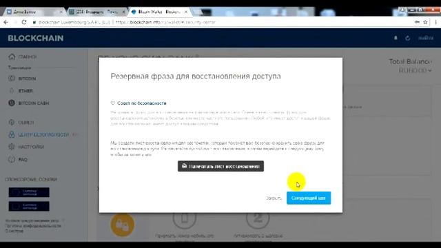Click the first sponsored link banner
The width and height of the screenshot is (441, 248).
tap(29, 192)
